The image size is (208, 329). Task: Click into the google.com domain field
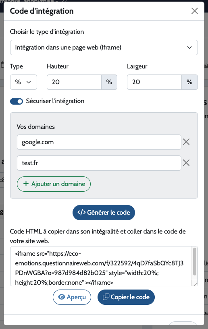click(99, 142)
